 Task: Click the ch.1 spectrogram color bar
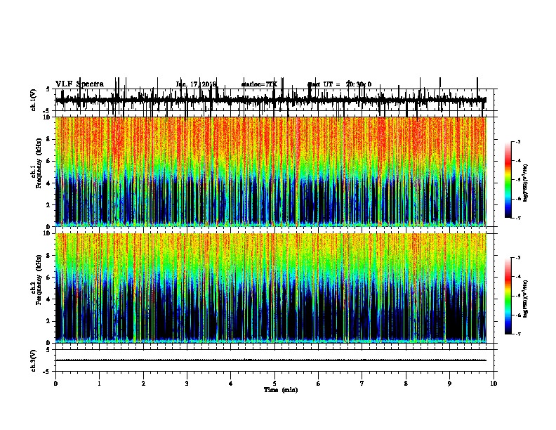tap(508, 180)
